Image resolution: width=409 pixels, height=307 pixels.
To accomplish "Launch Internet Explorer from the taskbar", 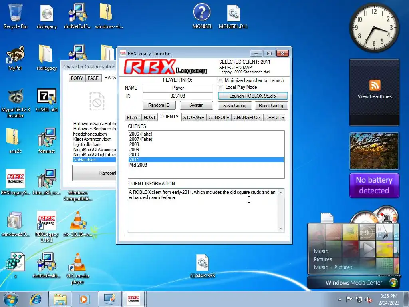I will coord(36,299).
